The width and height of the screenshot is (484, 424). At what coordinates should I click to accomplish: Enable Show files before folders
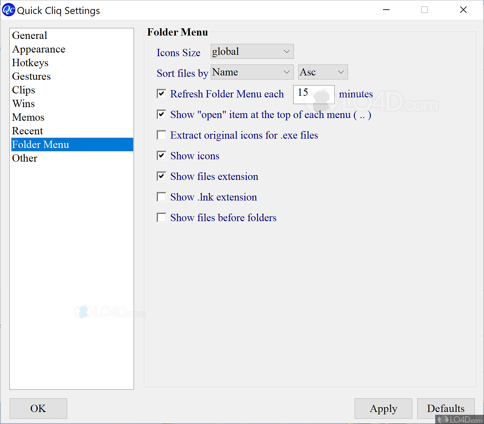click(161, 217)
